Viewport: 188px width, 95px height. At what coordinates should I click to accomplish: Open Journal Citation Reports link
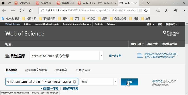[x=47, y=24]
